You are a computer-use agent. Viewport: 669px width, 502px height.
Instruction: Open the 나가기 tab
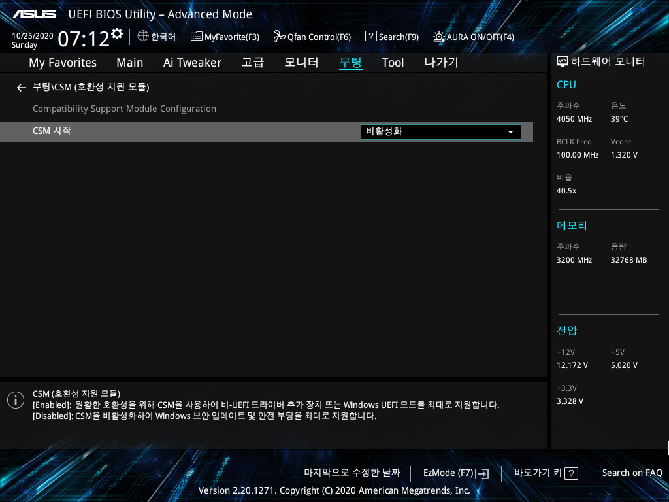tap(441, 62)
